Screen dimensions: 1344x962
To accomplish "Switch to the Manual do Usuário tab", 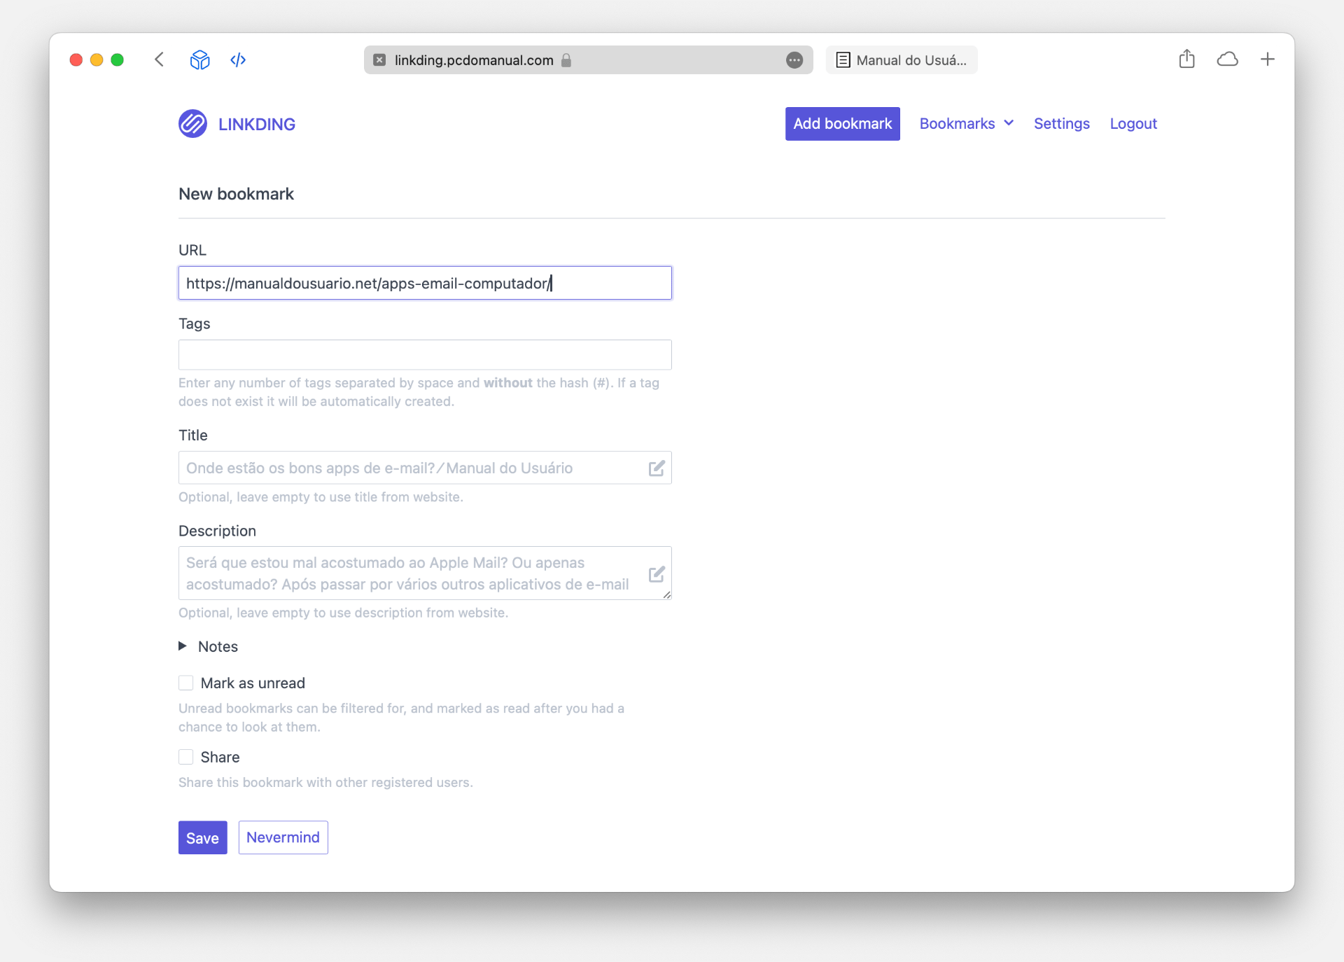I will tap(902, 60).
